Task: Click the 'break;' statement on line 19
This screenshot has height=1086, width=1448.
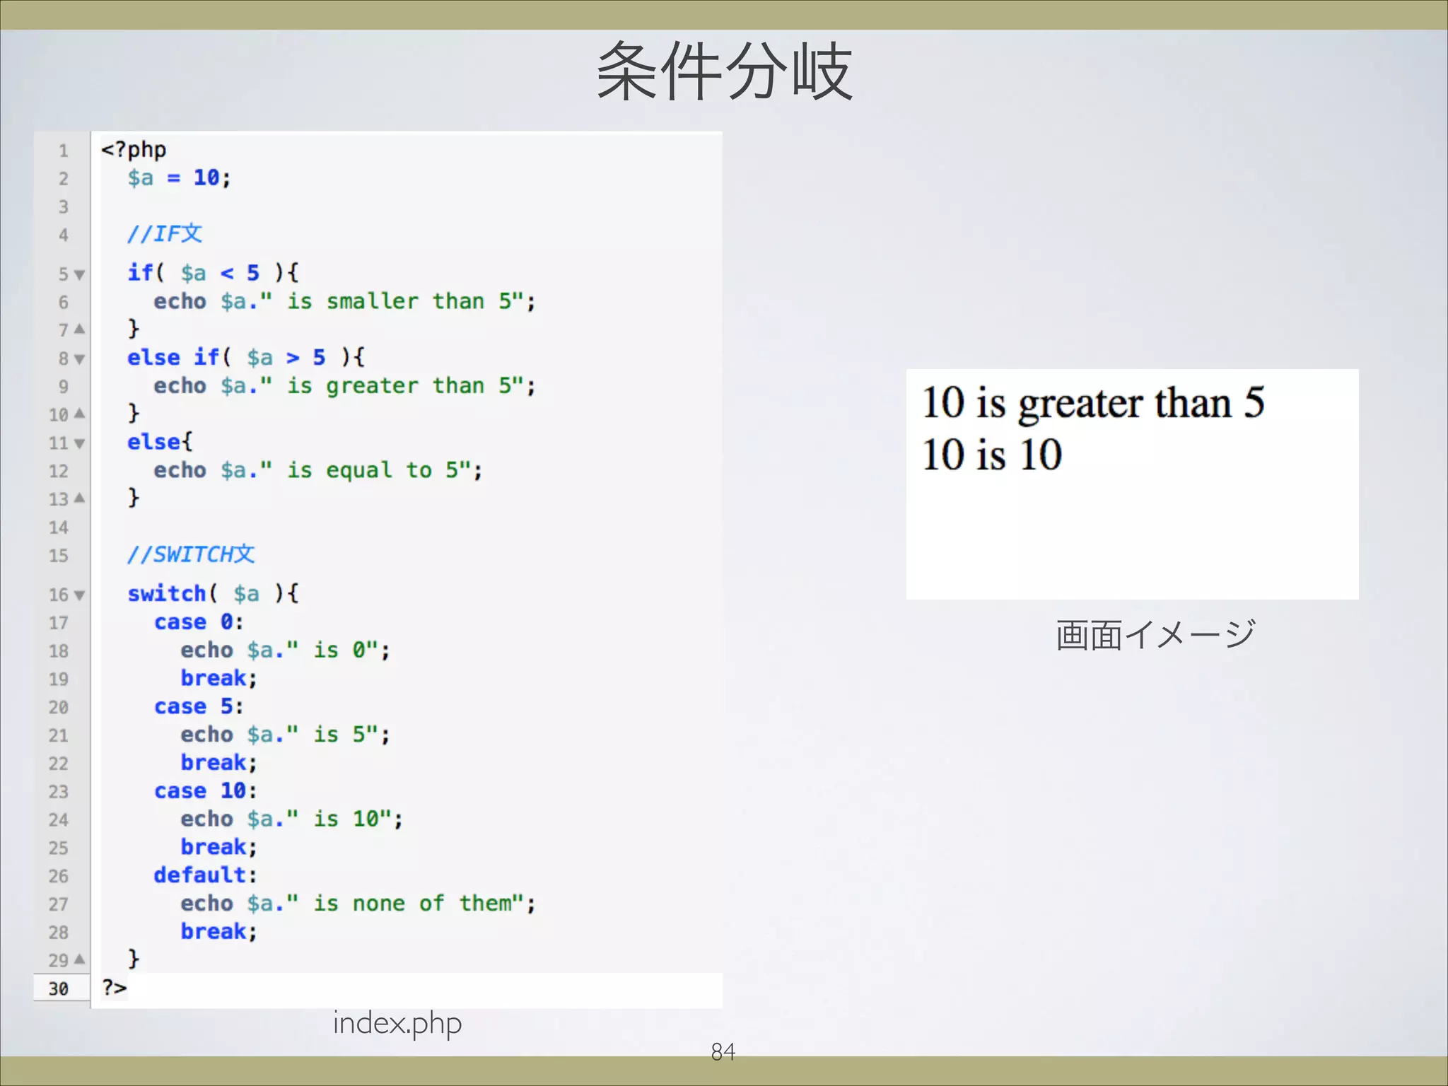Action: point(218,678)
